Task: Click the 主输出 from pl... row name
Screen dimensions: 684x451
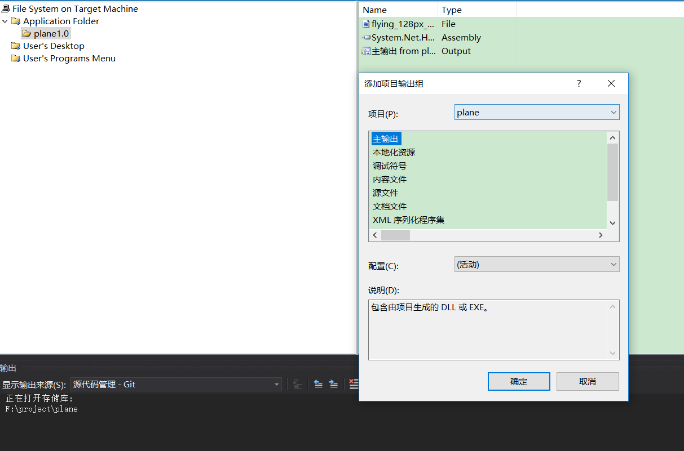Action: pos(403,51)
